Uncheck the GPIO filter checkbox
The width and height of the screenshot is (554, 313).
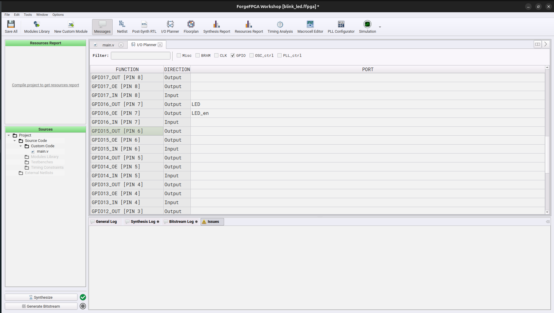(233, 55)
